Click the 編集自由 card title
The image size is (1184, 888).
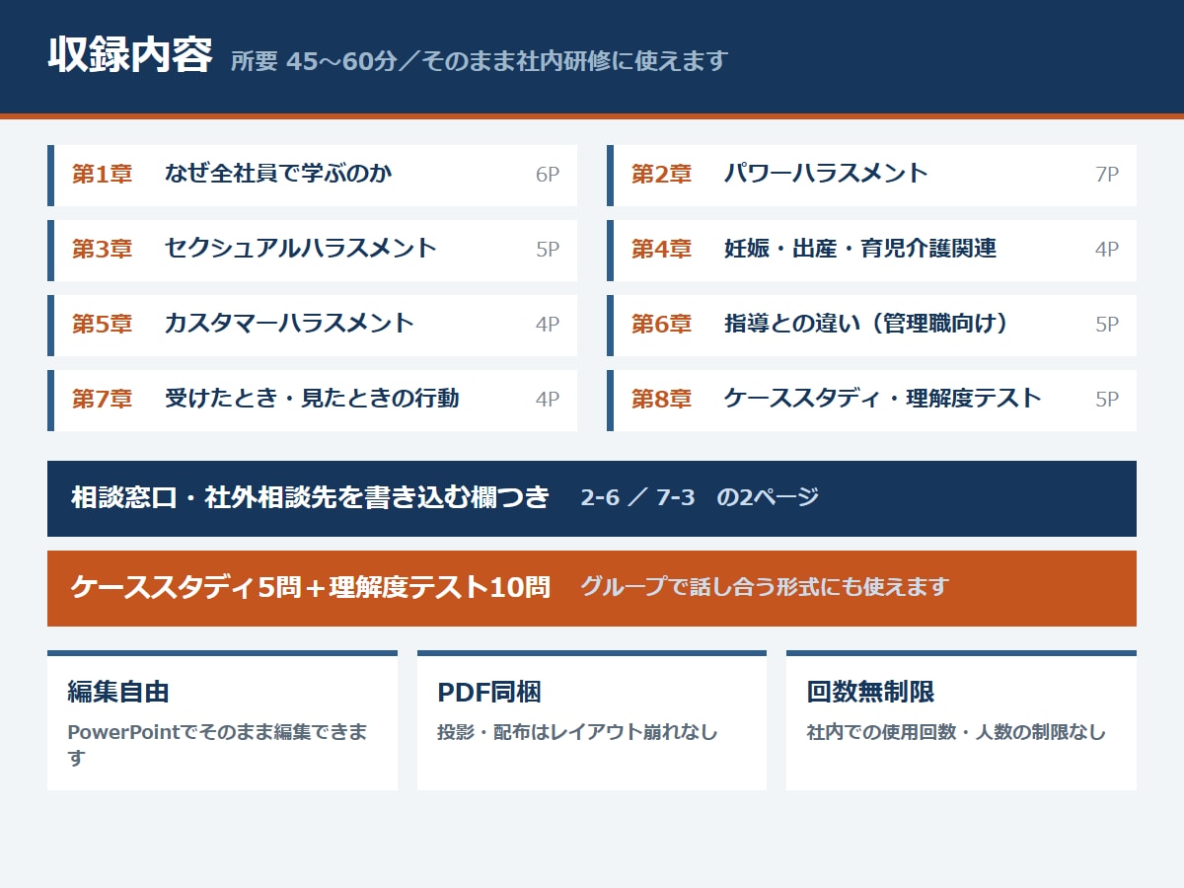click(118, 693)
